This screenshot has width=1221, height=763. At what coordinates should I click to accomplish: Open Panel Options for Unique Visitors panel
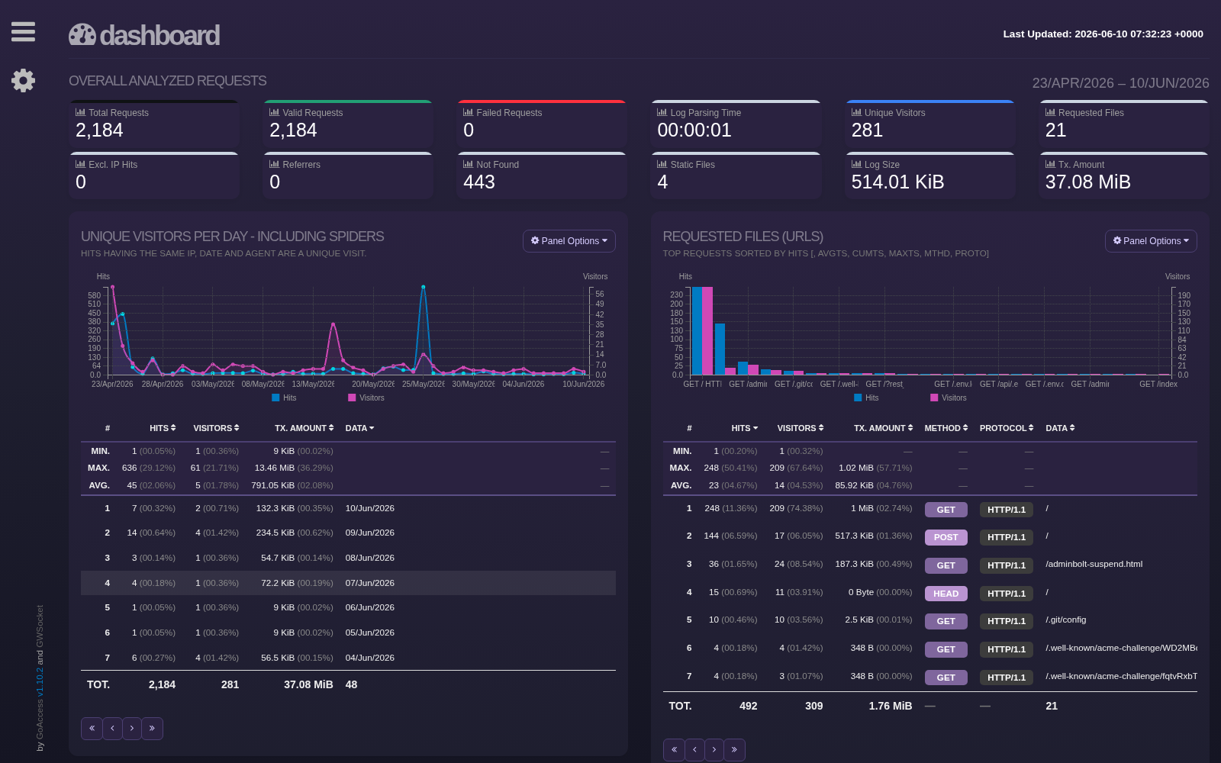(x=569, y=241)
